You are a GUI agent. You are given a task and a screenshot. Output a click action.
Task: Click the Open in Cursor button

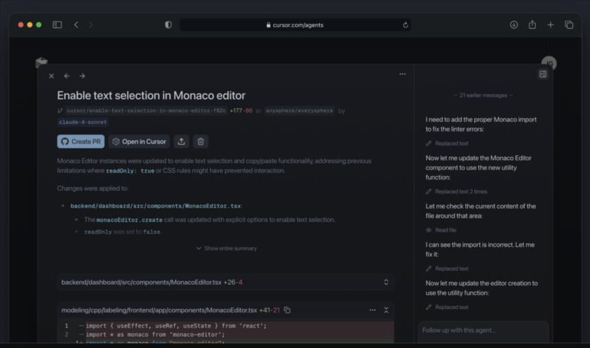click(x=139, y=141)
